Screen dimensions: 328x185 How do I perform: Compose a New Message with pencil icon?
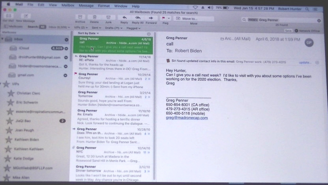[26, 16]
